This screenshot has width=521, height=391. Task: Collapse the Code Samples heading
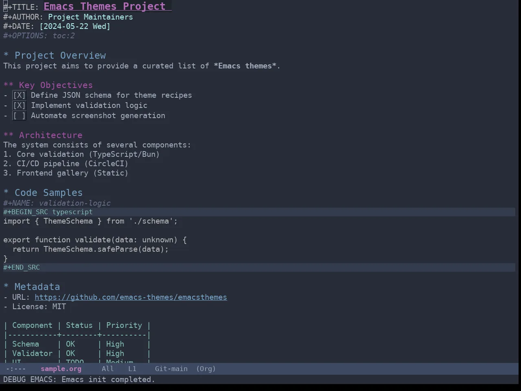43,193
